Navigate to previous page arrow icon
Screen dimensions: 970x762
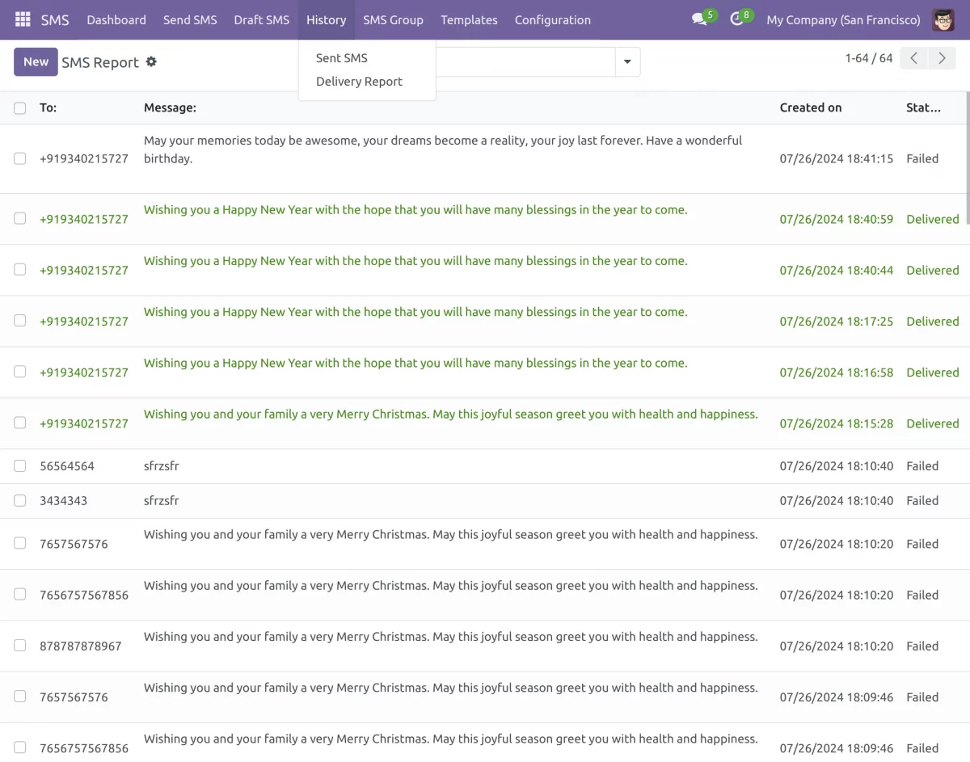[x=913, y=58]
